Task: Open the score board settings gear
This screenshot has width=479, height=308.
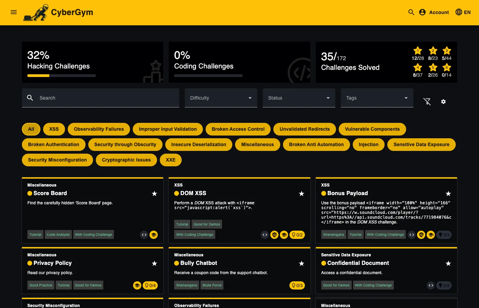Action: (443, 102)
